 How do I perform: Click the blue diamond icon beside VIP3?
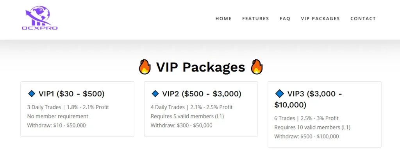279,94
